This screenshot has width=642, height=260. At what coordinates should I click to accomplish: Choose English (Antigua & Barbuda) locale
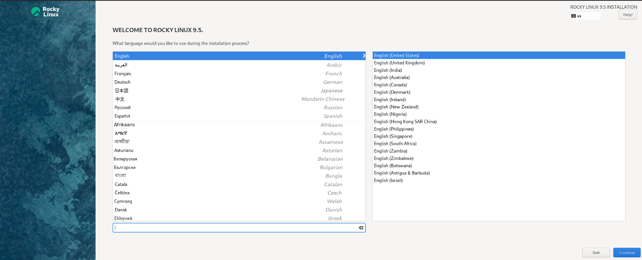499,173
